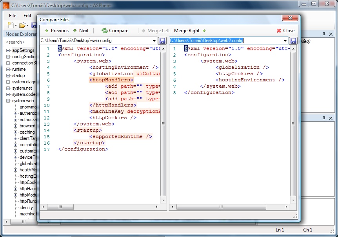338x237 pixels.
Task: Save the left file web.config with floppy icon
Action: (x=162, y=40)
